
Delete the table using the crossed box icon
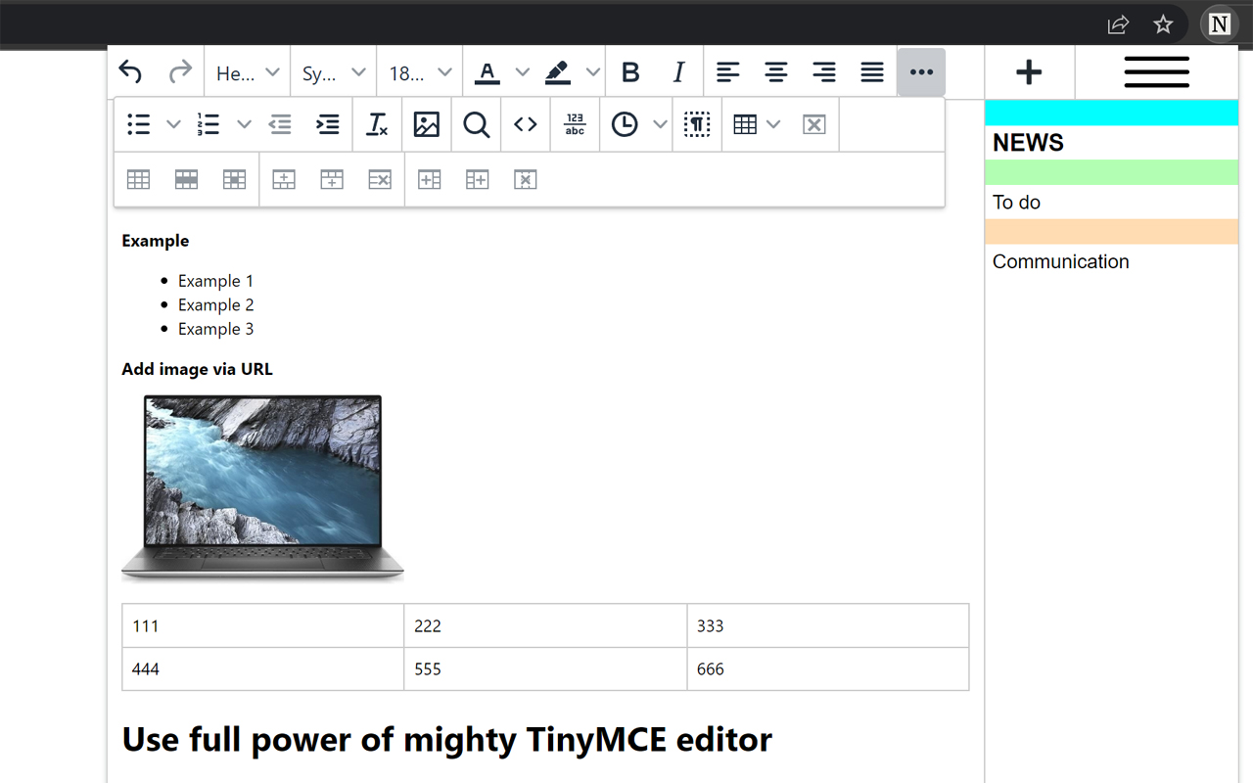814,124
